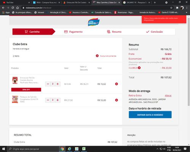Click the page vertical scrollbar

[188, 62]
